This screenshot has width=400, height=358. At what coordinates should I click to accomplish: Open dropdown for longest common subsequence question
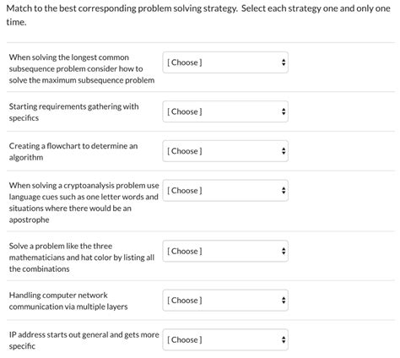pyautogui.click(x=225, y=62)
